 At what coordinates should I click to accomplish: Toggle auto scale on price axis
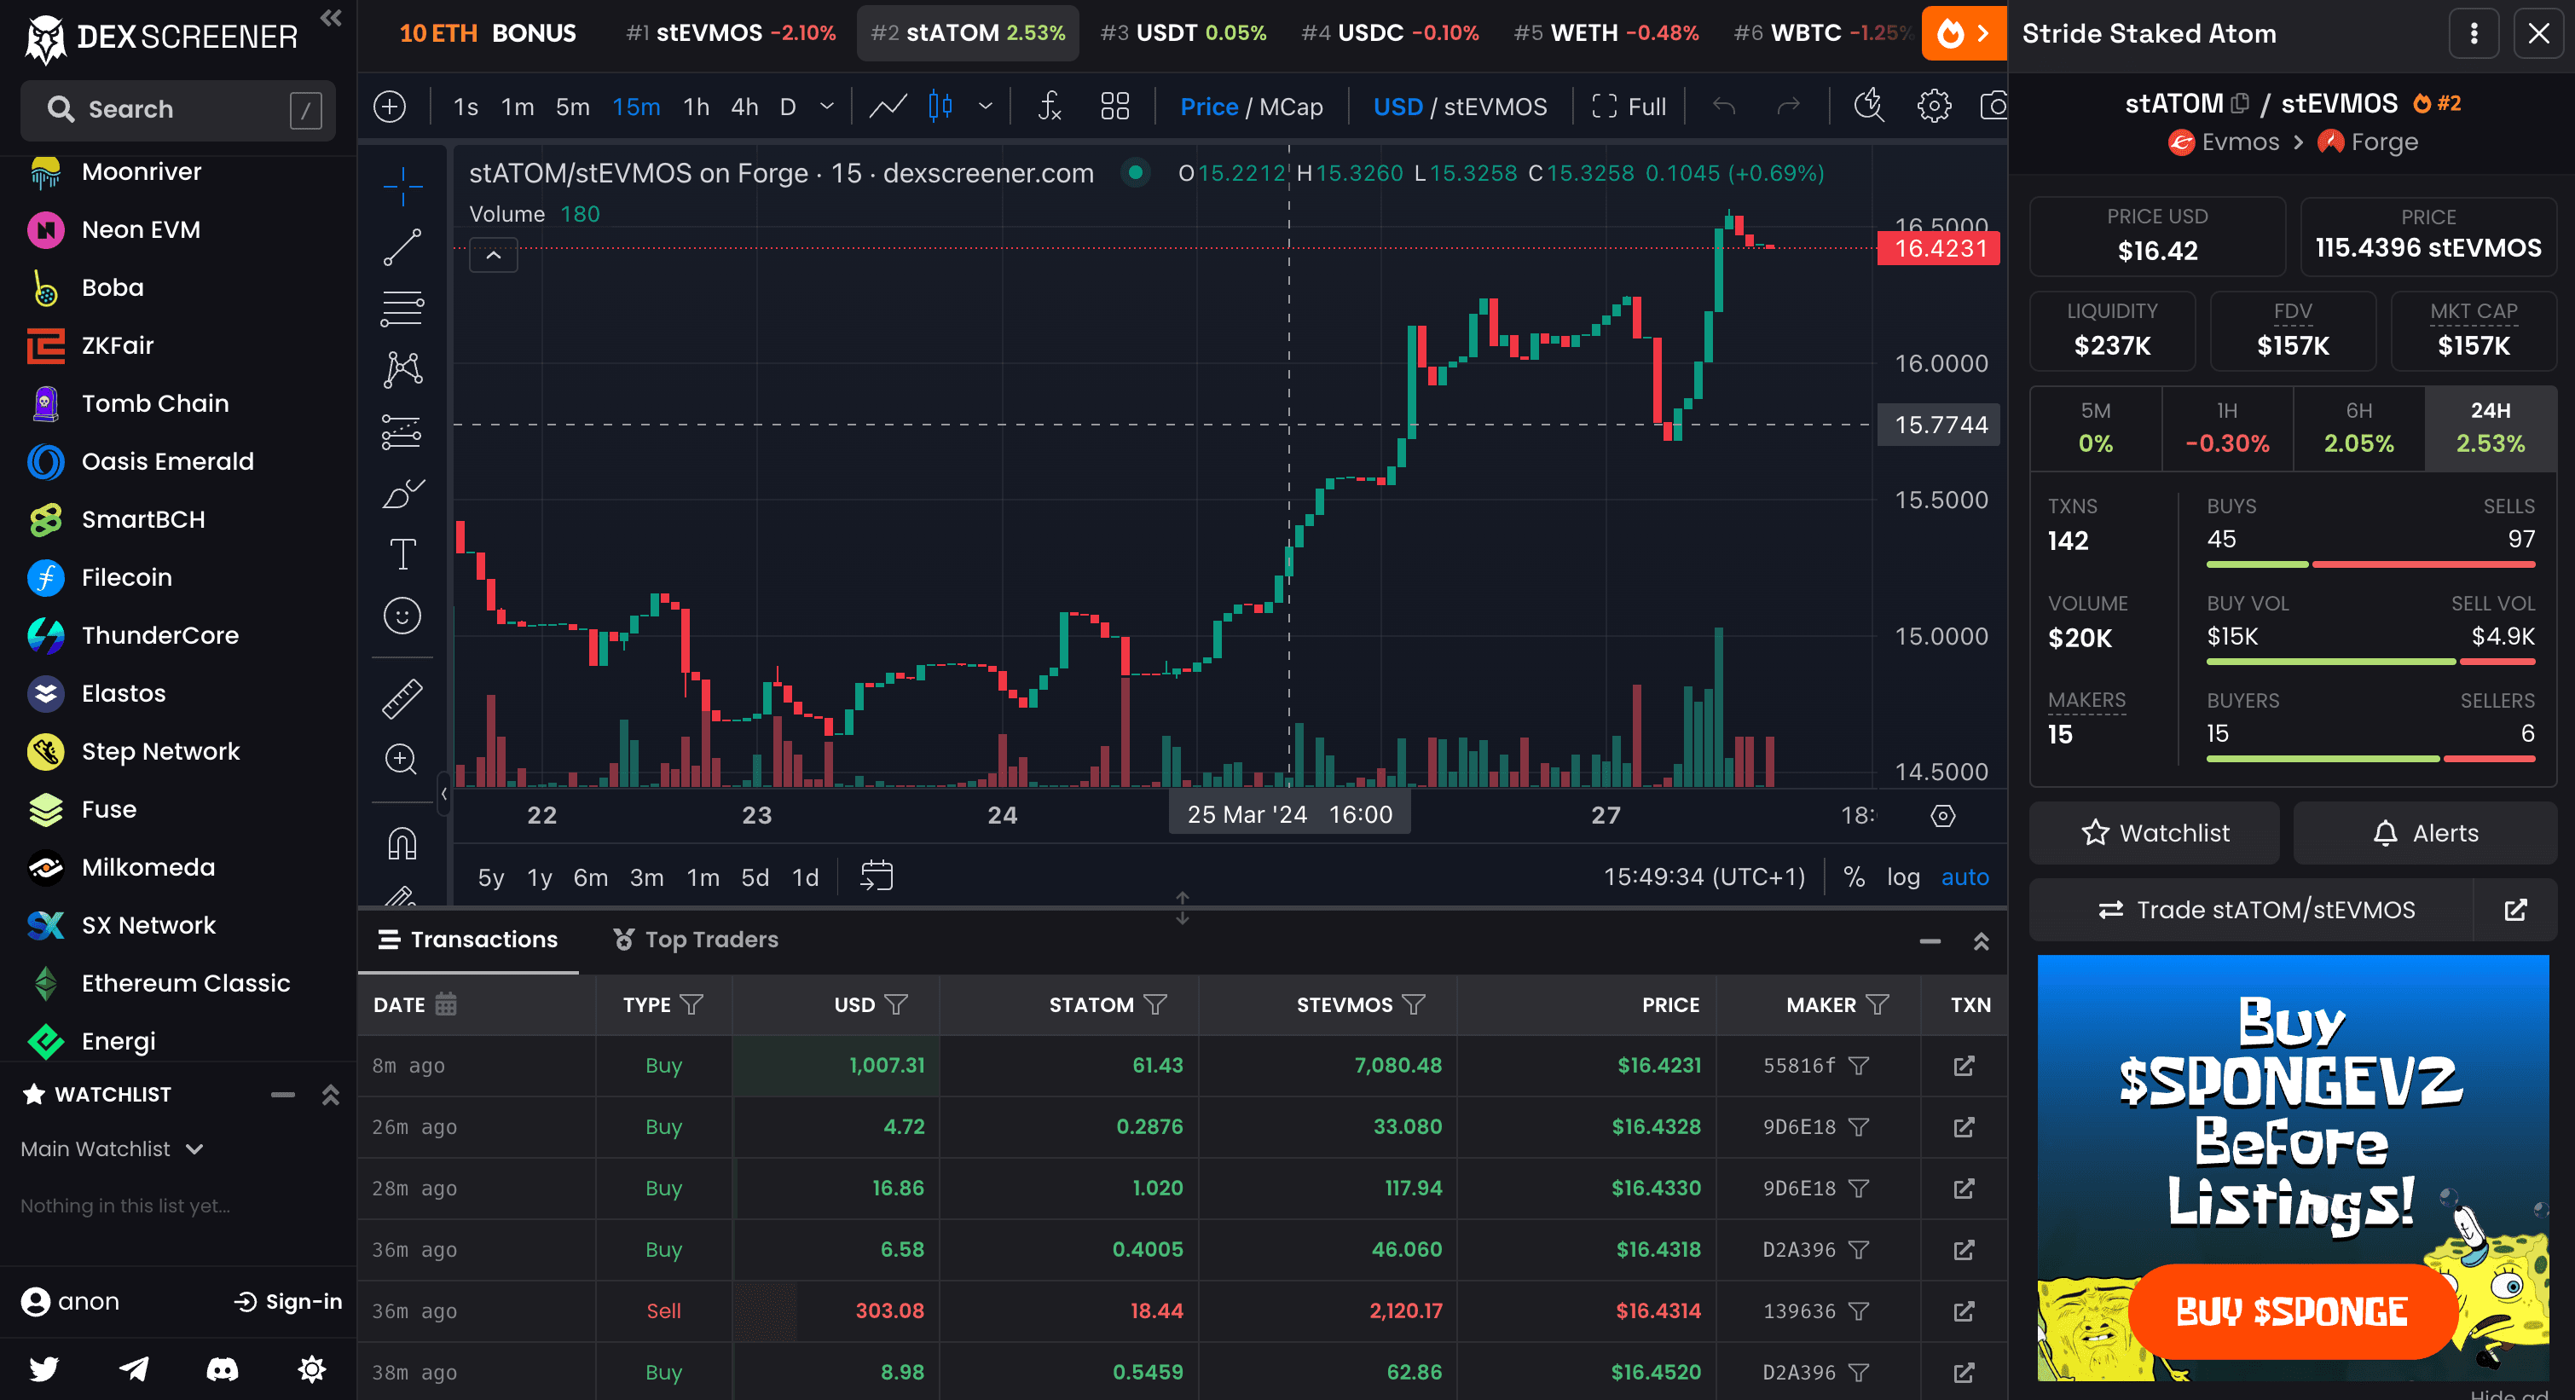(1965, 877)
